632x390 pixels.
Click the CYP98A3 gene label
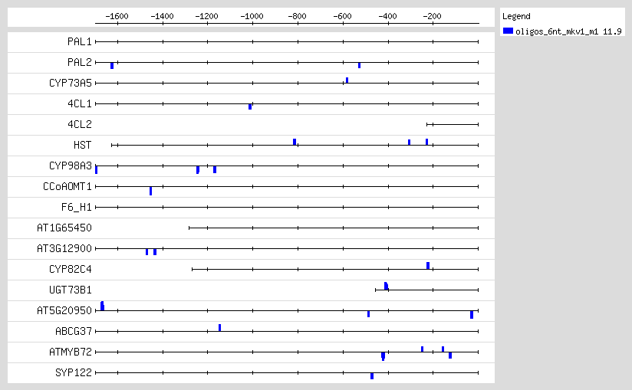click(70, 166)
